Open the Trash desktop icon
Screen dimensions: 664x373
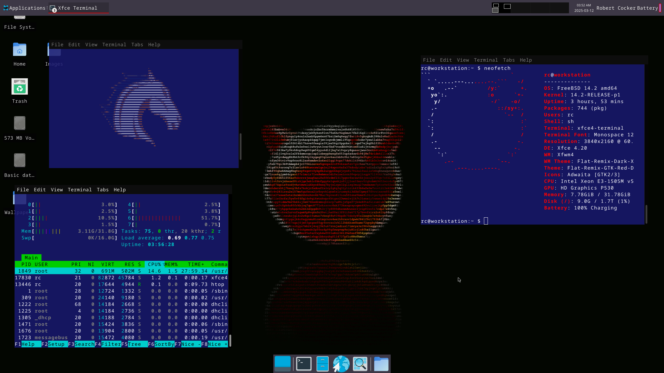tap(20, 87)
